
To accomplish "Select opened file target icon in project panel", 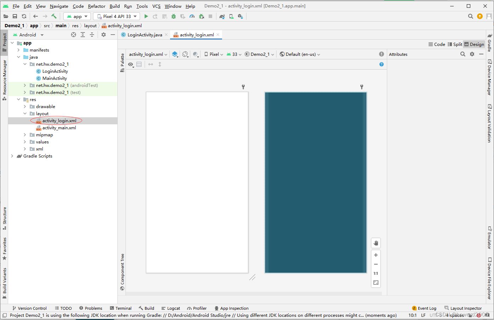I will coord(74,35).
